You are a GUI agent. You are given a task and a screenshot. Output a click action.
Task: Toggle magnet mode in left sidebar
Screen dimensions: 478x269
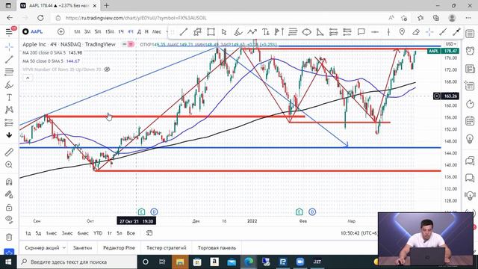click(x=9, y=182)
